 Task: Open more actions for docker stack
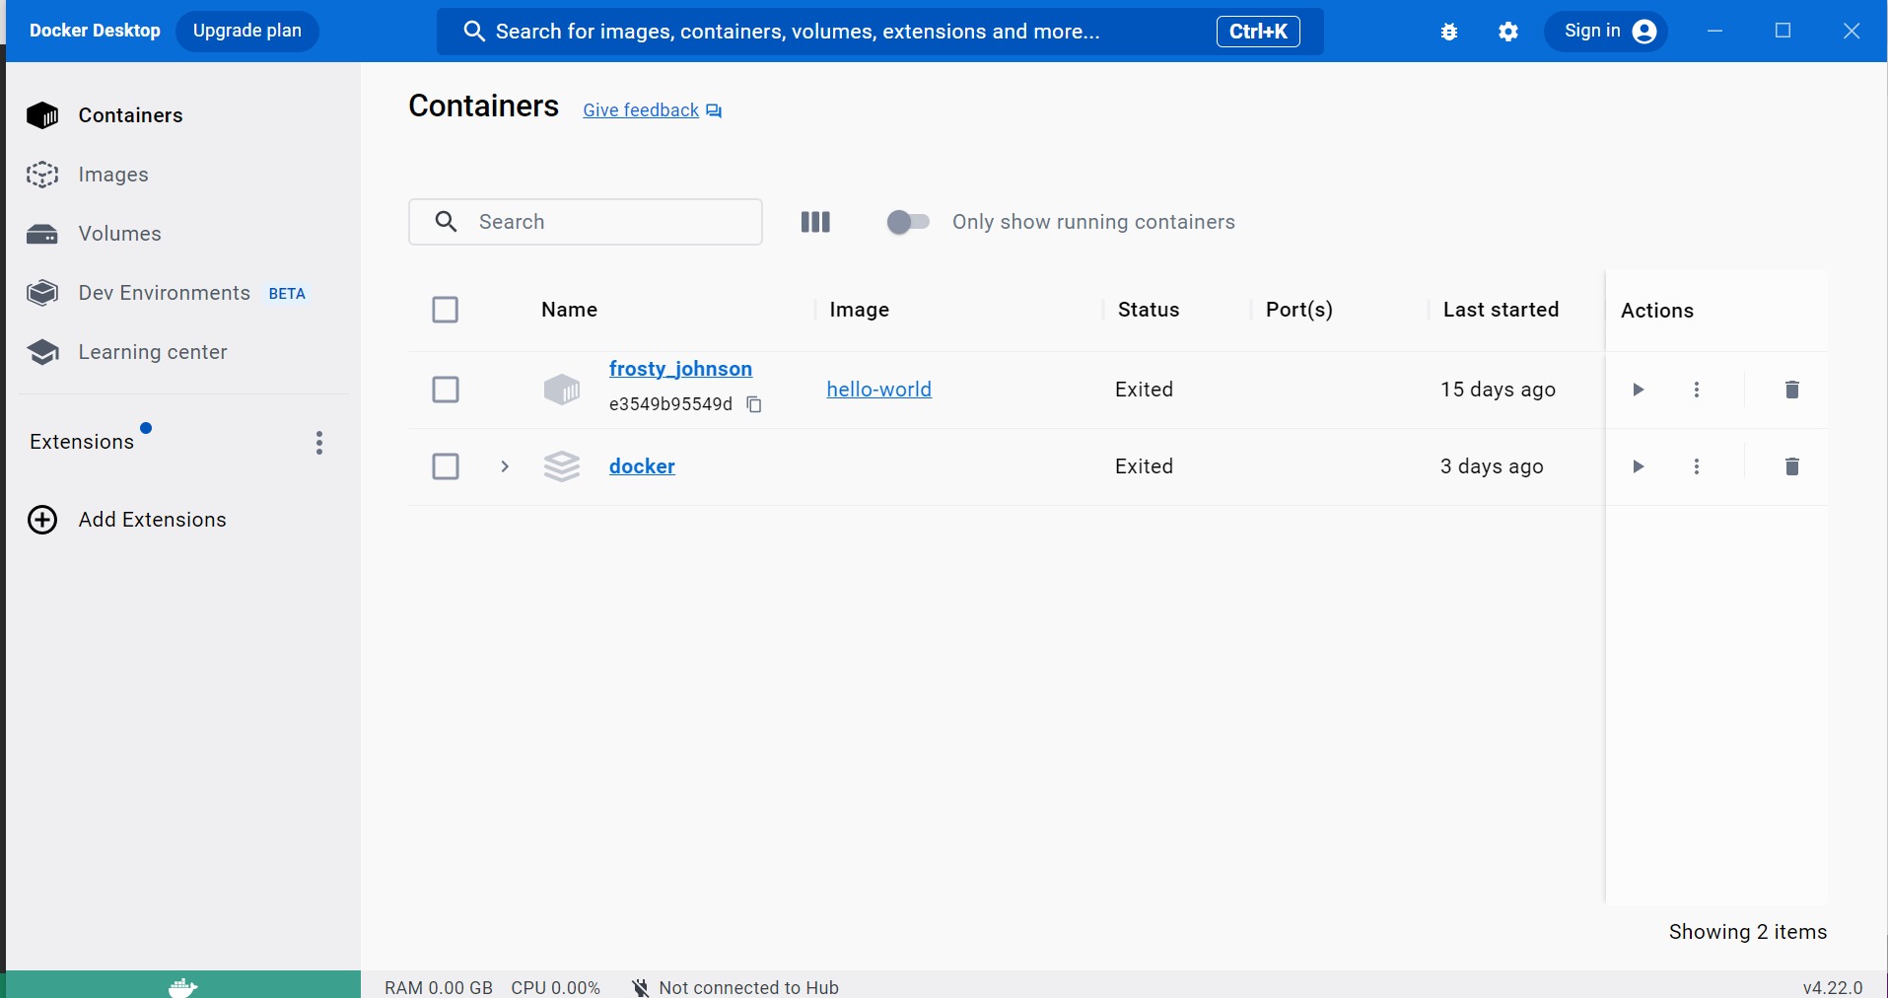(x=1697, y=466)
